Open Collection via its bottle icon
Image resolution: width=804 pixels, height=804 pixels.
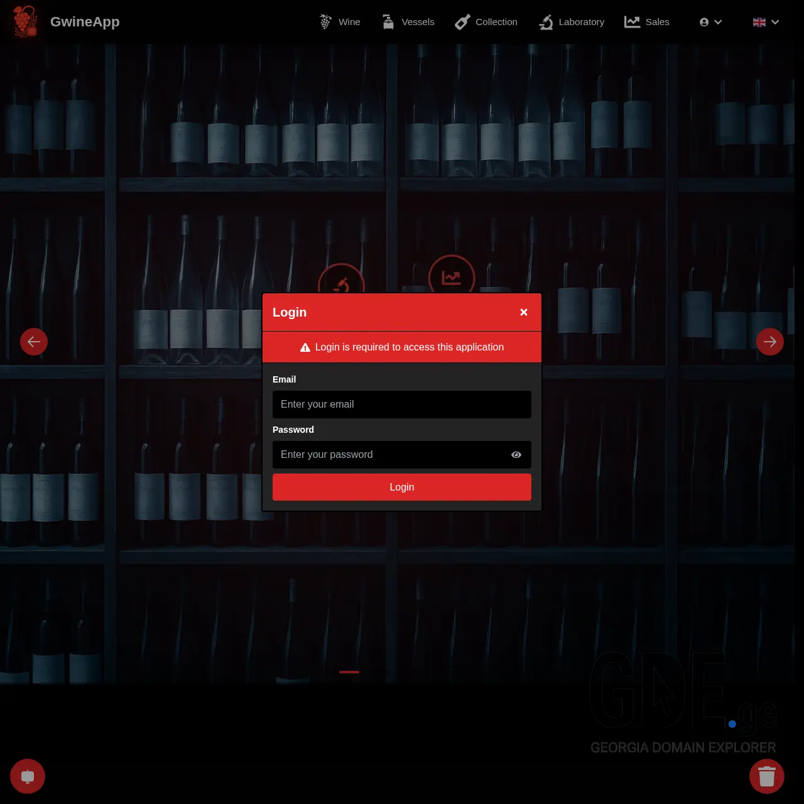pos(462,21)
